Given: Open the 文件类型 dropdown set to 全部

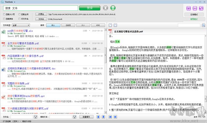Looking at the screenshot, I should (21, 25).
